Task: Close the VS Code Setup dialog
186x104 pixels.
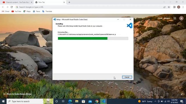Action: coord(130,19)
